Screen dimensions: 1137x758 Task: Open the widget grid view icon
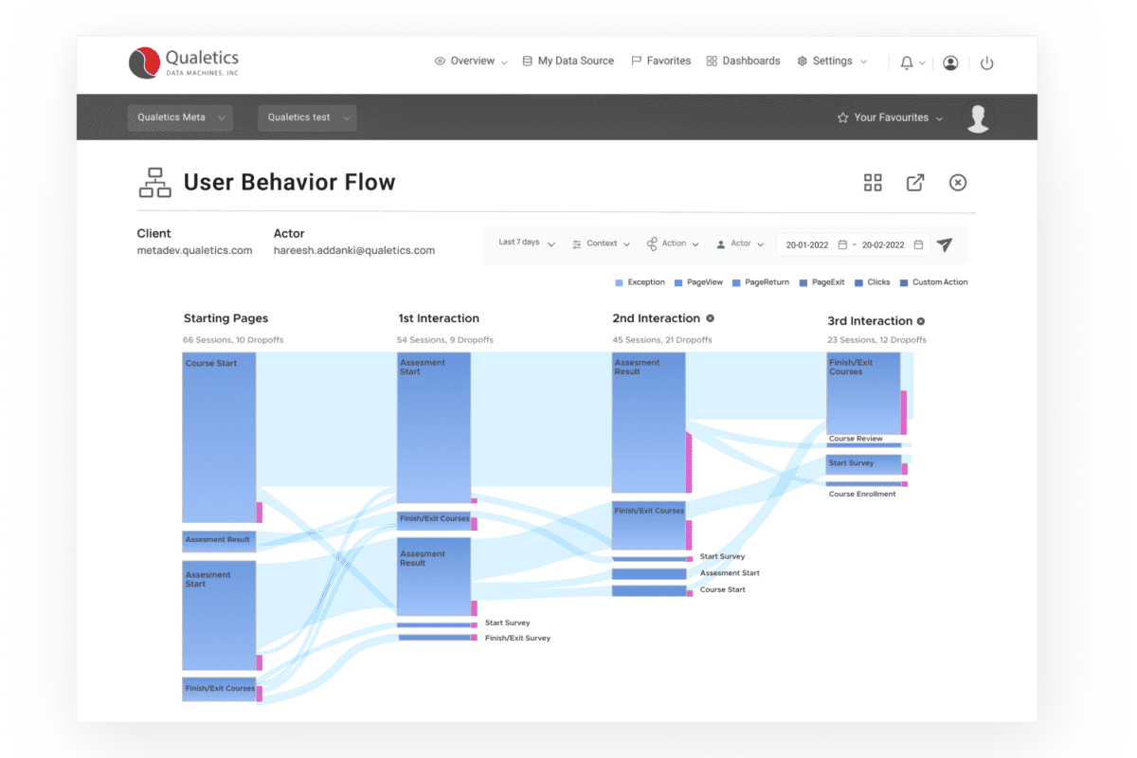coord(873,182)
